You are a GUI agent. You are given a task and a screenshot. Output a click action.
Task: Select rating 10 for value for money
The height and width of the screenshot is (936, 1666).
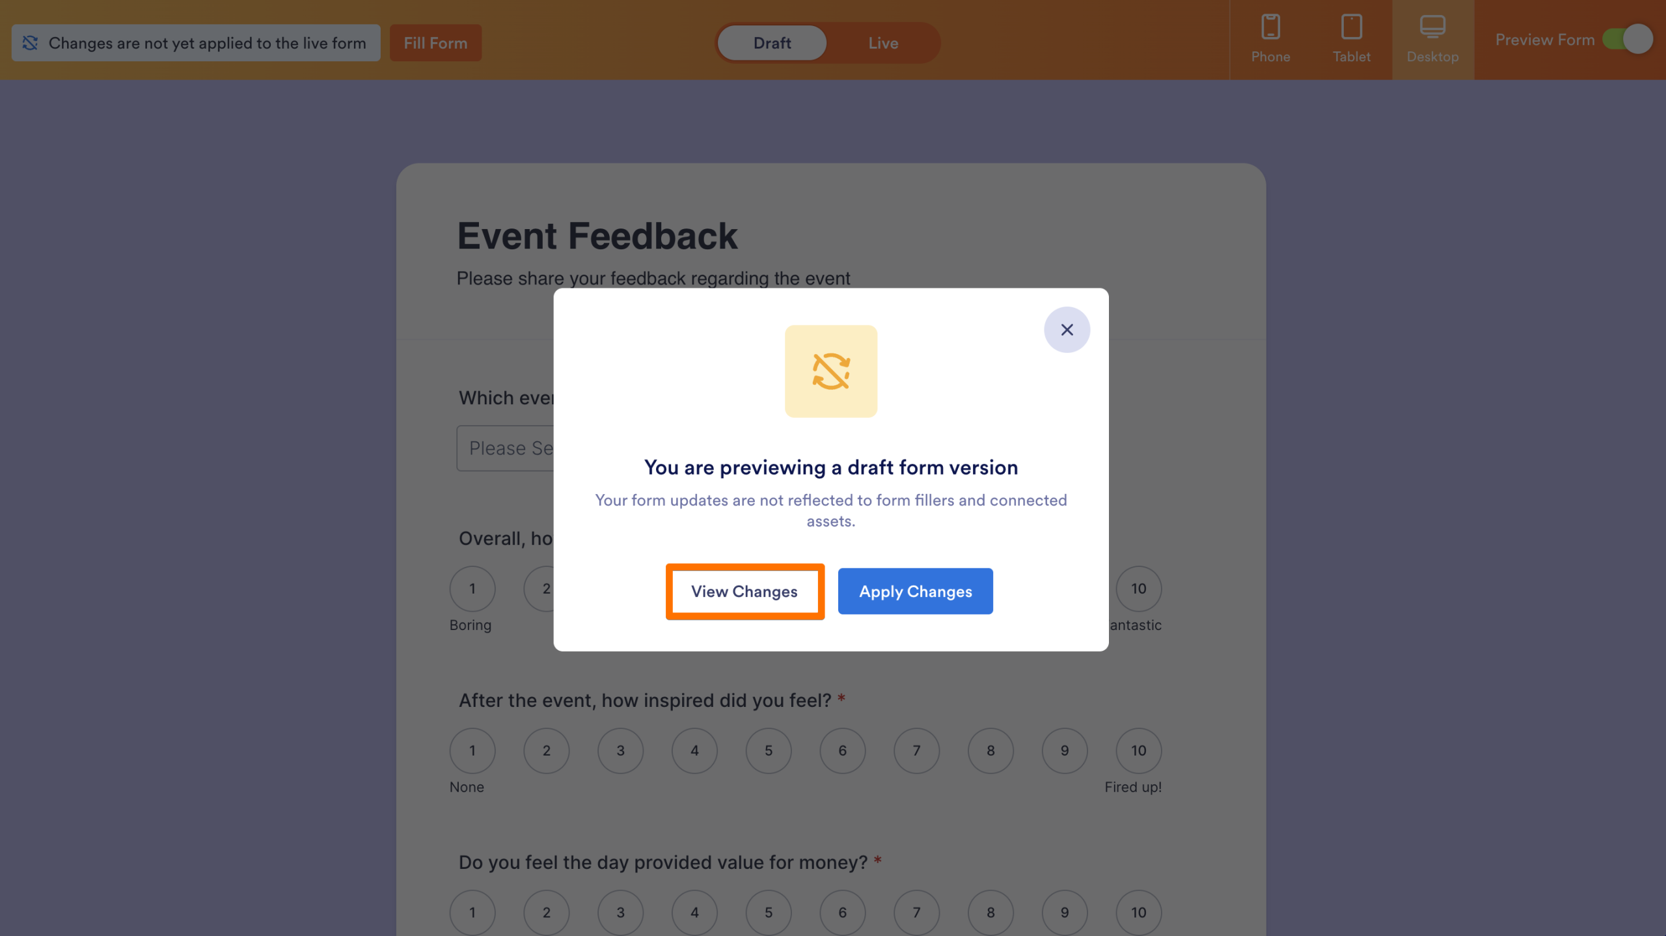pyautogui.click(x=1138, y=912)
